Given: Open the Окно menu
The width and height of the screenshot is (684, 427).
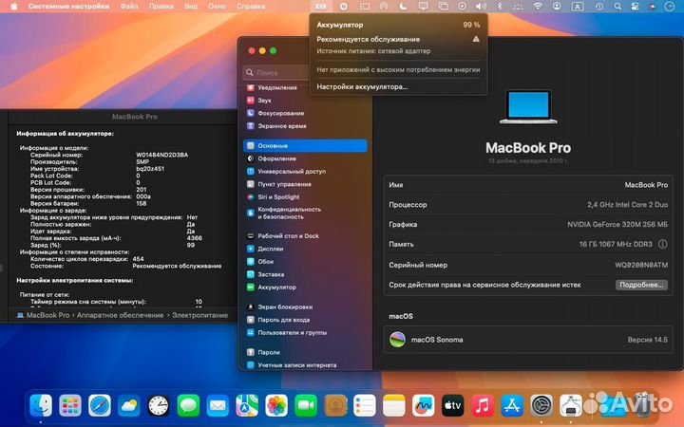Looking at the screenshot, I should click(217, 6).
